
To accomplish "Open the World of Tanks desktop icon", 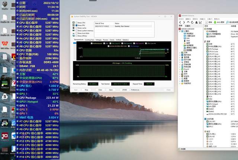I will click(x=5, y=6).
